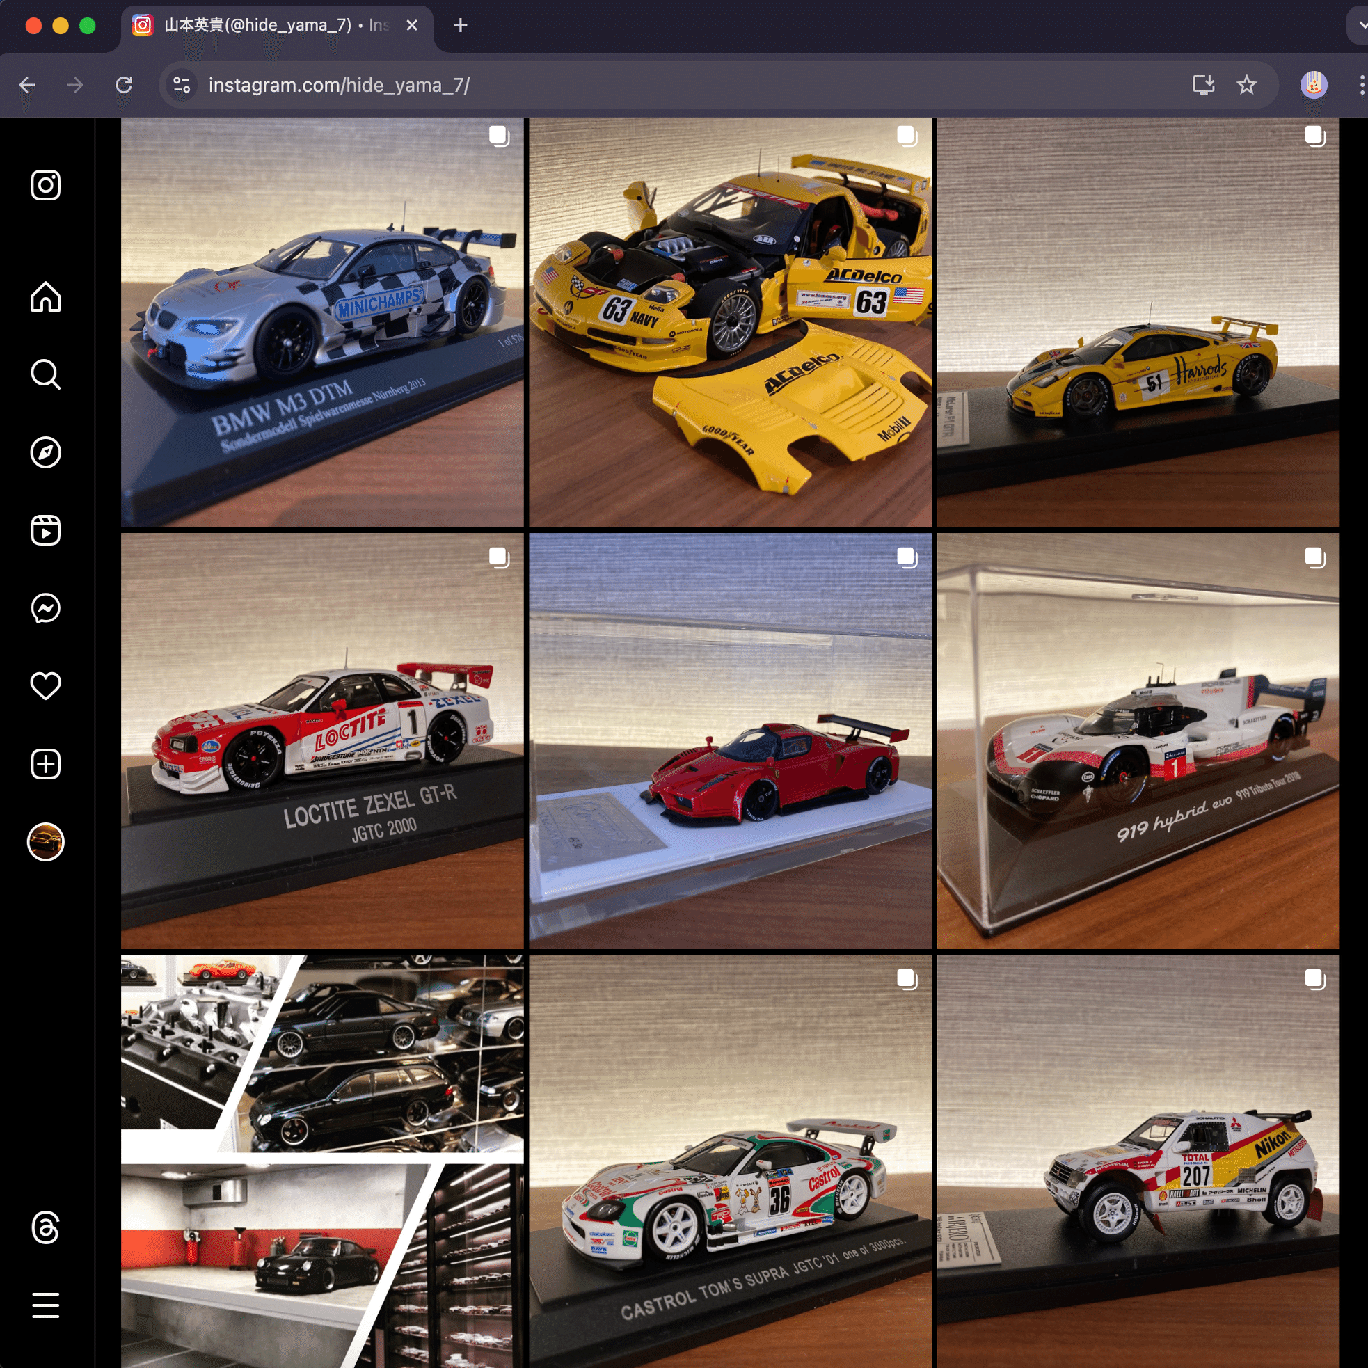This screenshot has width=1368, height=1368.
Task: Reload the current page
Action: click(124, 85)
